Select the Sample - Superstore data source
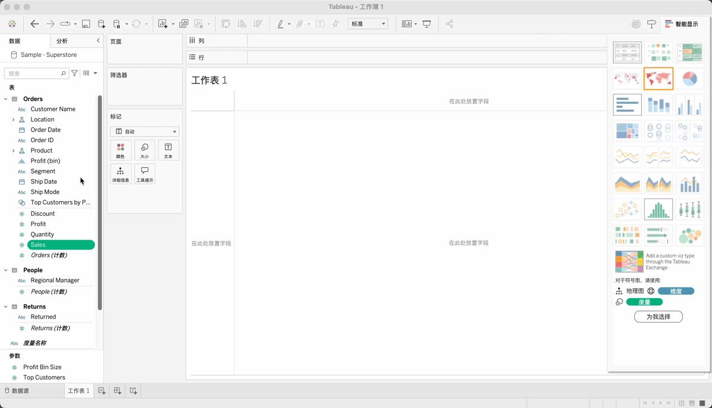This screenshot has width=712, height=408. point(49,55)
